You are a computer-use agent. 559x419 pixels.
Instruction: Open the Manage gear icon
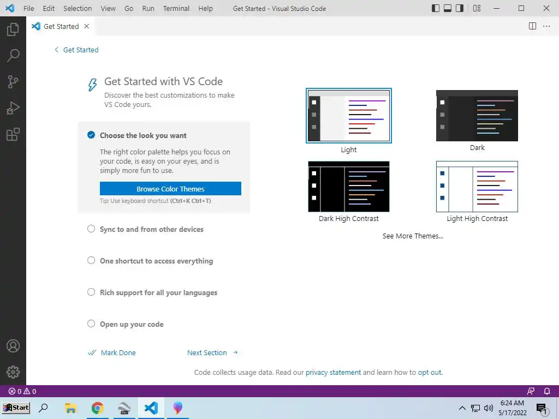point(13,372)
